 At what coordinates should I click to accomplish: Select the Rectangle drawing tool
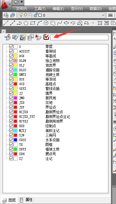[x=33, y=23]
